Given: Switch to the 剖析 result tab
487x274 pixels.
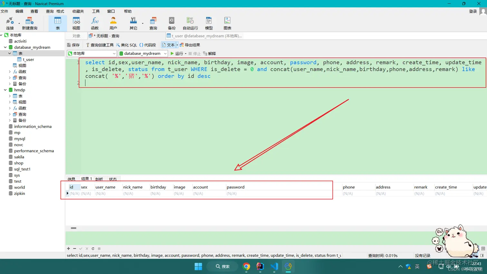Looking at the screenshot, I should tap(99, 179).
